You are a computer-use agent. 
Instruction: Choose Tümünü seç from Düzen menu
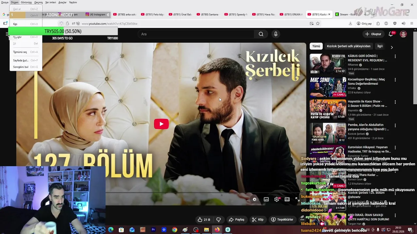click(x=25, y=52)
